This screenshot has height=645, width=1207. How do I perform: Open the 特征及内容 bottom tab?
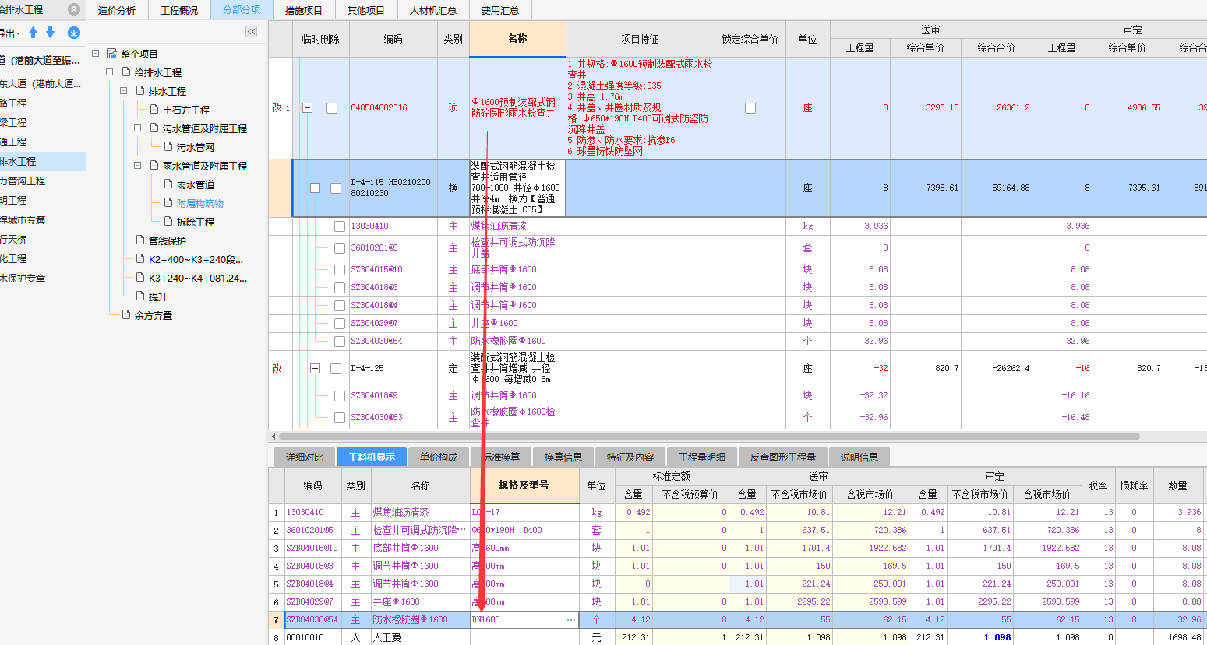(630, 457)
